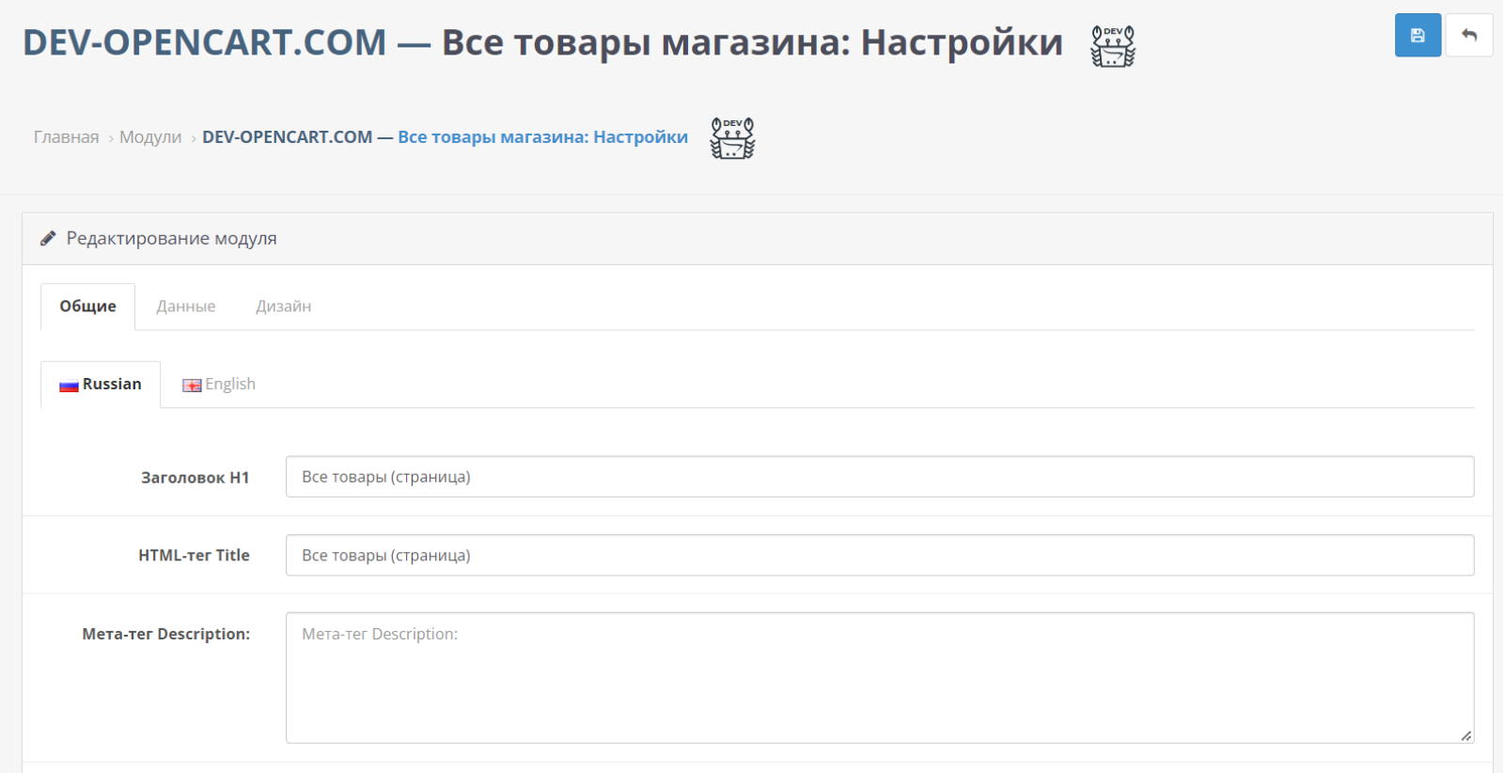This screenshot has height=773, width=1504.
Task: Click the back arrow button
Action: point(1469,36)
